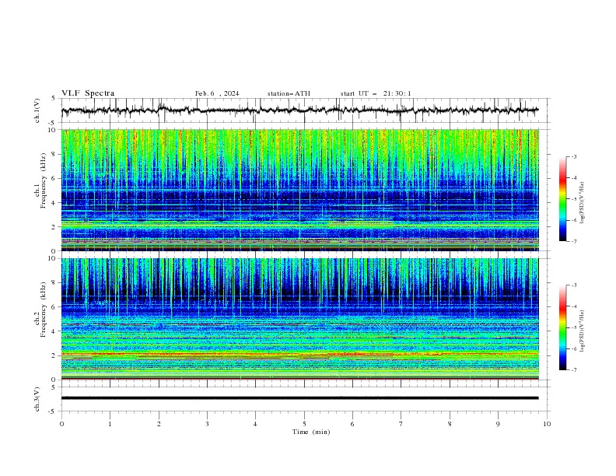Click the "ch.1(V)" waveform axis label
This screenshot has height=476, width=616.
[x=37, y=110]
